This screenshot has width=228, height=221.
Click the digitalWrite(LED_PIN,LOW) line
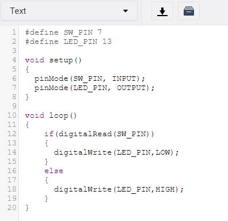116,152
